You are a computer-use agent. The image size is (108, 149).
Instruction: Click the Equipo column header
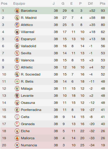coord(19,4)
